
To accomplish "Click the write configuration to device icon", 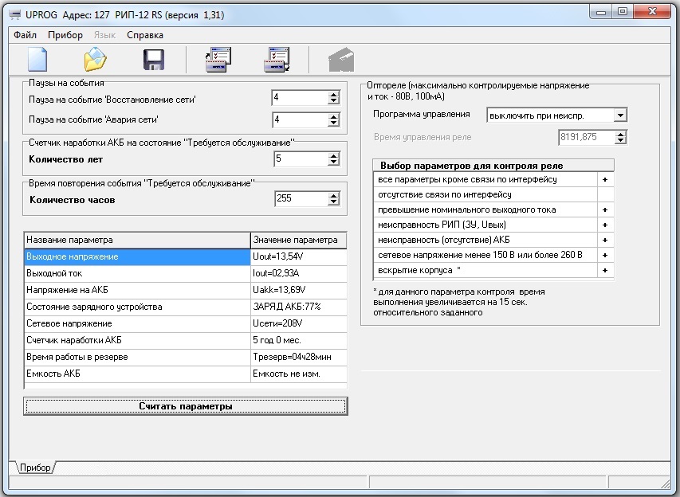I will pos(276,61).
